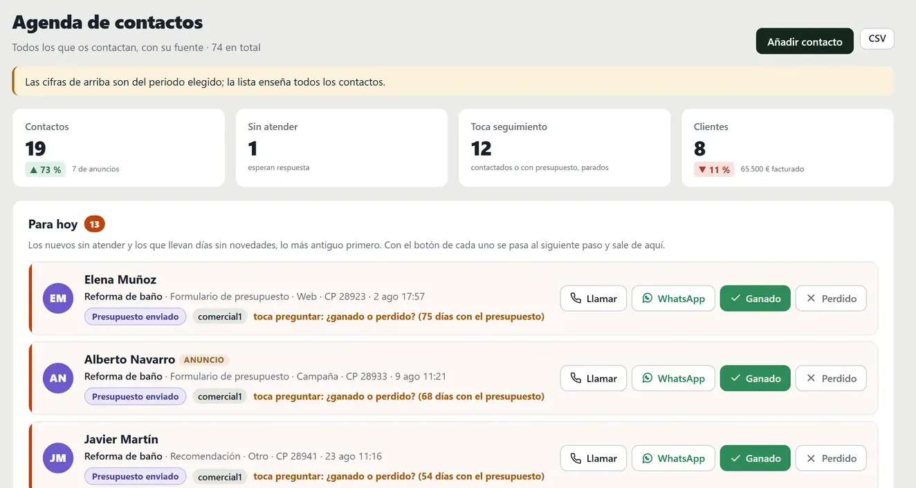Image resolution: width=916 pixels, height=488 pixels.
Task: Call Elena Muñoz with Llamar
Action: pyautogui.click(x=594, y=299)
